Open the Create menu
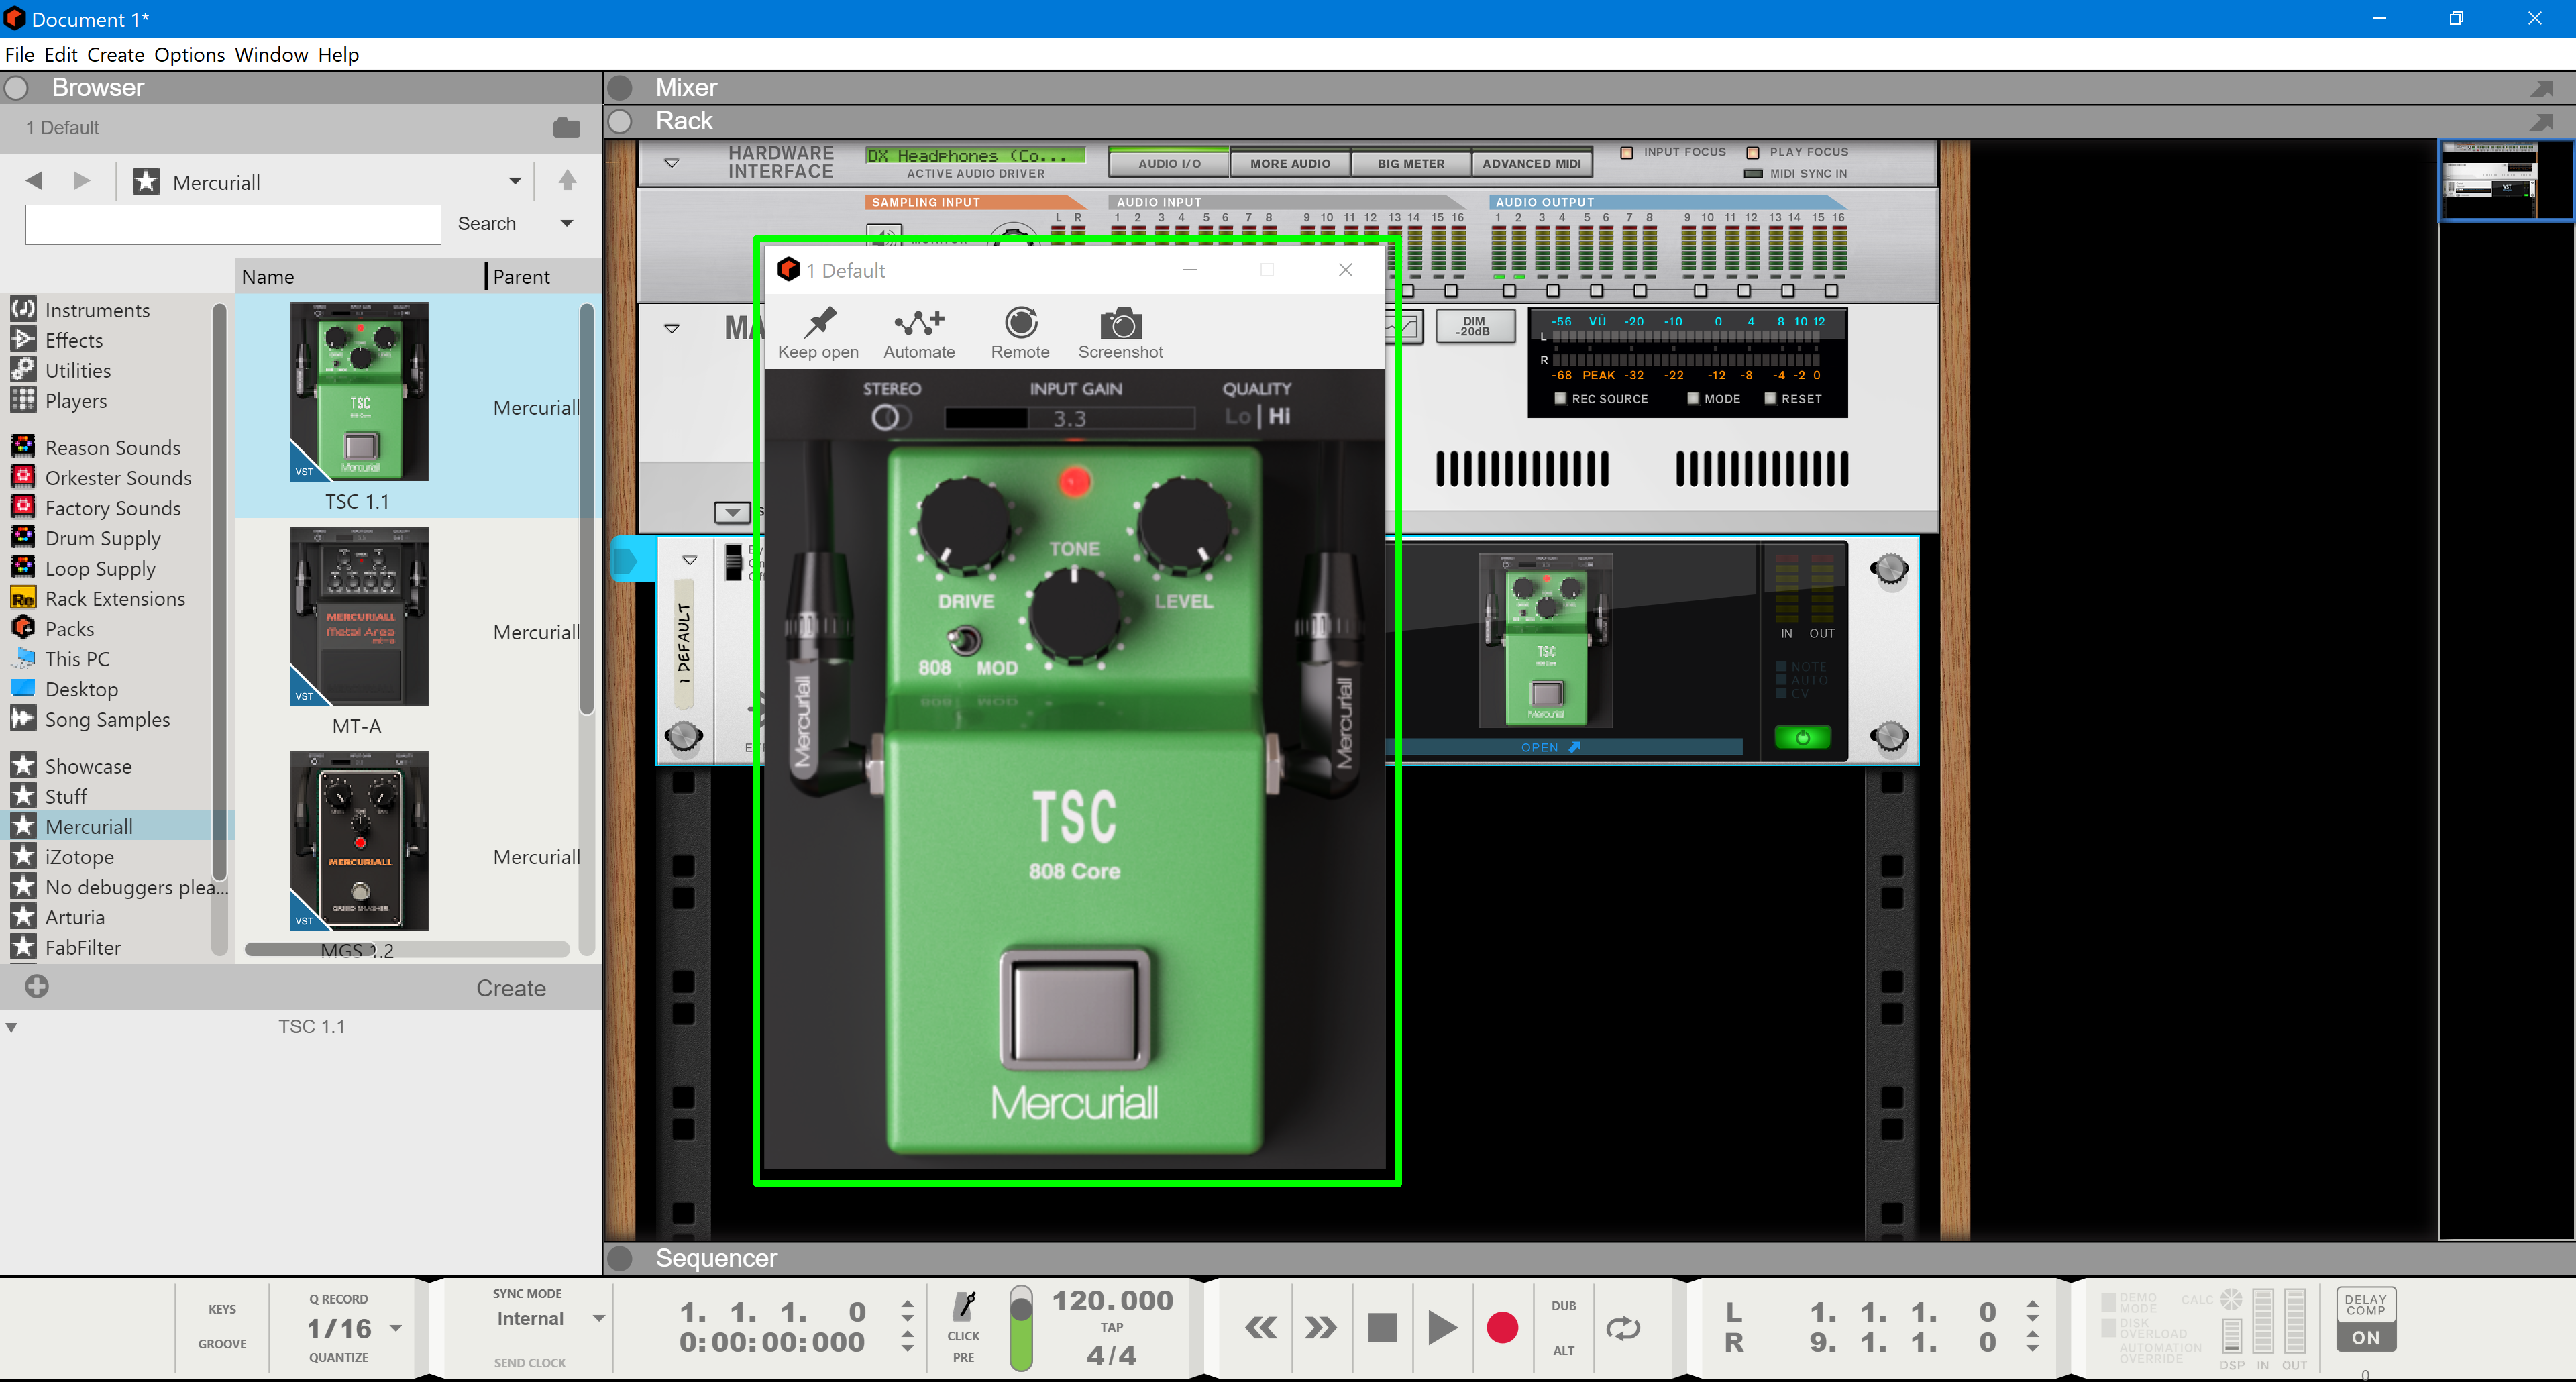Viewport: 2576px width, 1382px height. [115, 54]
